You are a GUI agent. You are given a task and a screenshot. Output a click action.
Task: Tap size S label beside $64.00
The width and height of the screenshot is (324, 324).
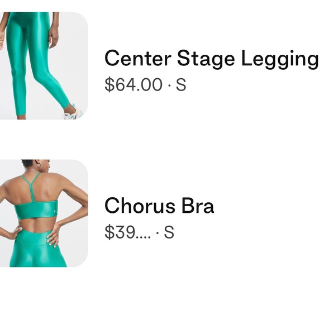pyautogui.click(x=181, y=84)
